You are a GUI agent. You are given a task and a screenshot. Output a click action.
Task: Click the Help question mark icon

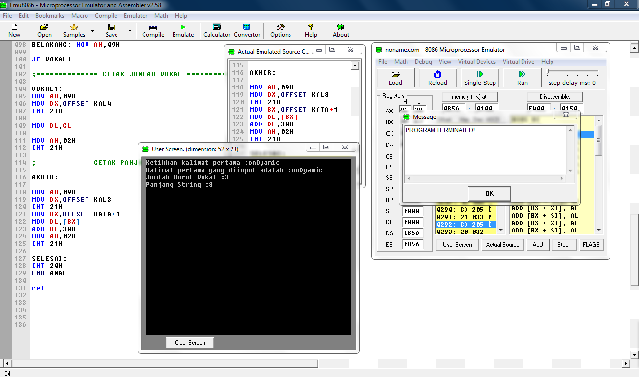click(311, 30)
